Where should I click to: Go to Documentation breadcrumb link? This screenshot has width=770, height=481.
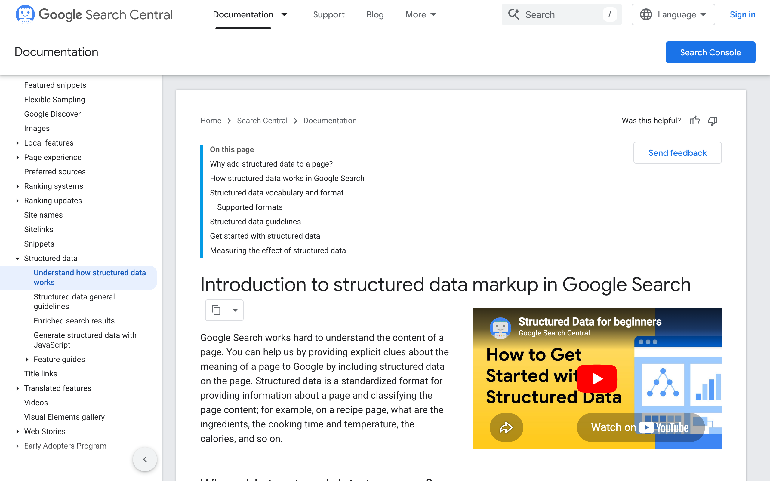pos(330,121)
